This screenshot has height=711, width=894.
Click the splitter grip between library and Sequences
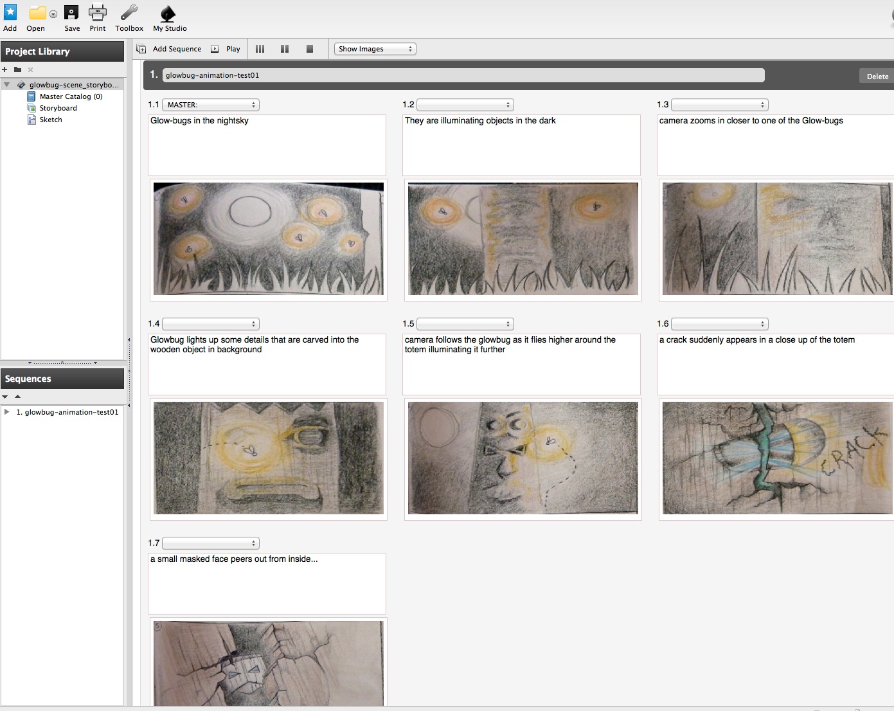click(62, 363)
